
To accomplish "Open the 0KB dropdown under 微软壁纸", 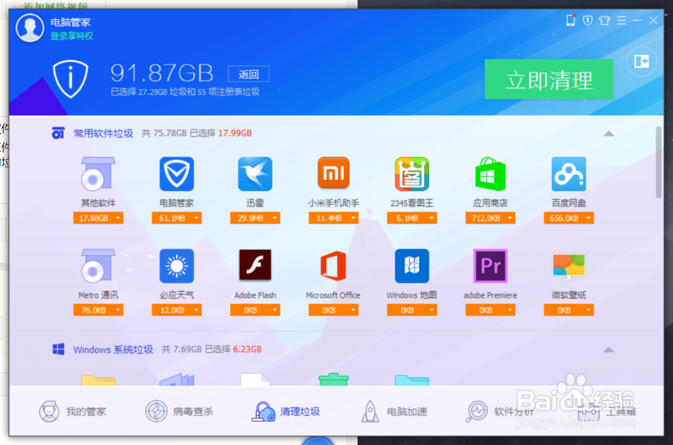I will click(569, 310).
